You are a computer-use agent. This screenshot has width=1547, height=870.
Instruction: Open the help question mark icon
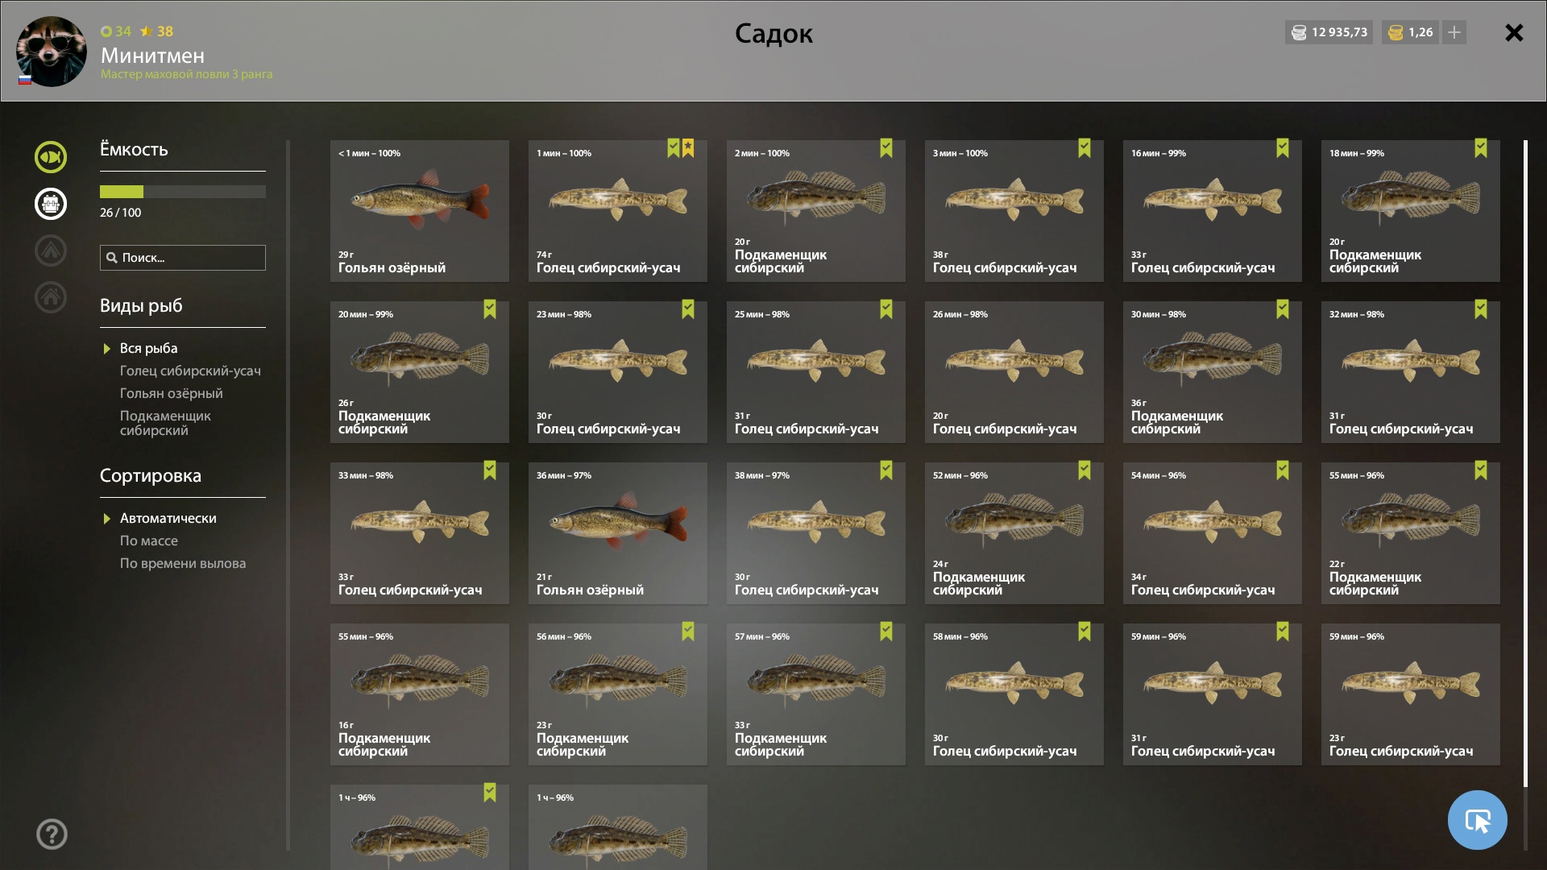pos(52,834)
